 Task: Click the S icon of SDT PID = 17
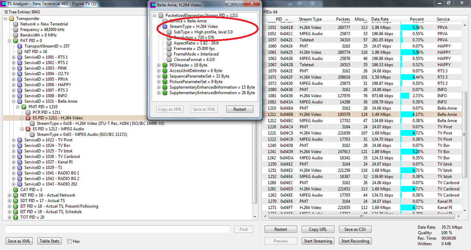pyautogui.click(x=15, y=201)
